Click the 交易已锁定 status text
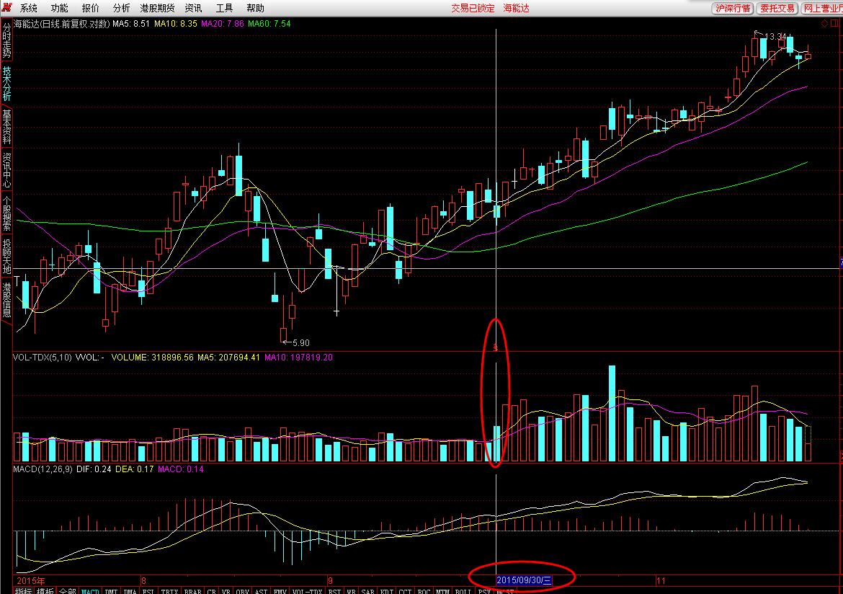843x594 pixels. pos(473,8)
